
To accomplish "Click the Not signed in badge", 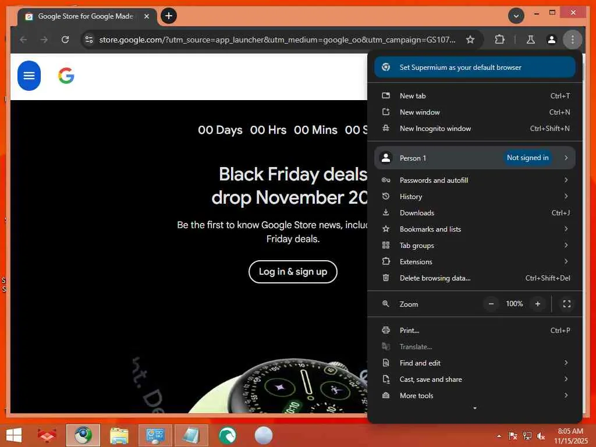I will [527, 158].
